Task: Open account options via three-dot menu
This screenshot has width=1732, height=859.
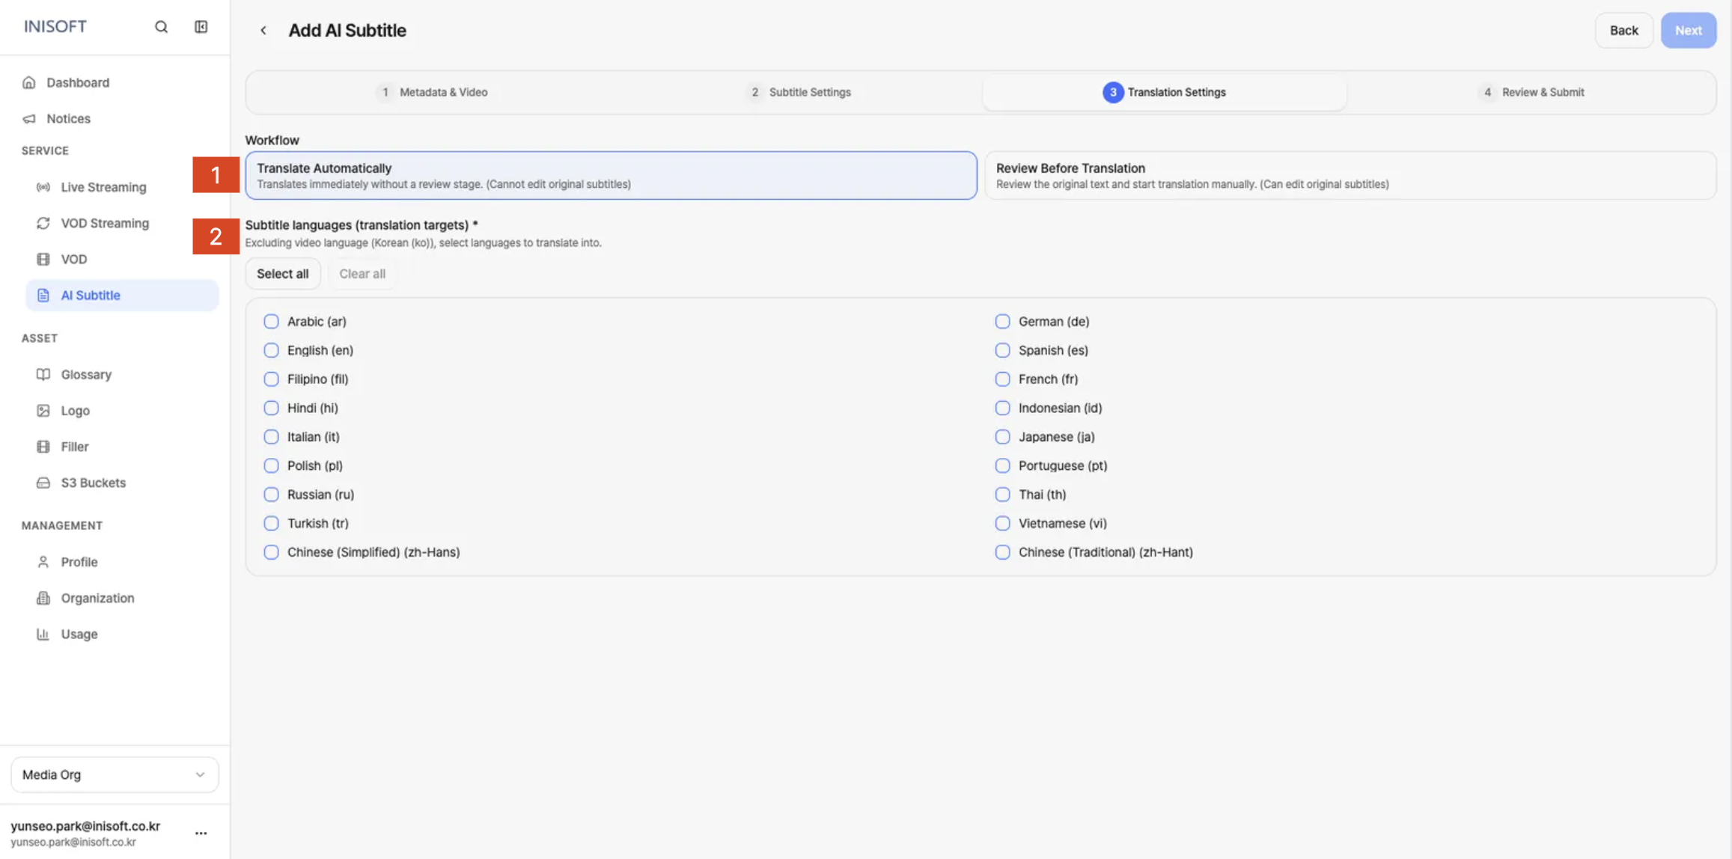Action: [201, 832]
